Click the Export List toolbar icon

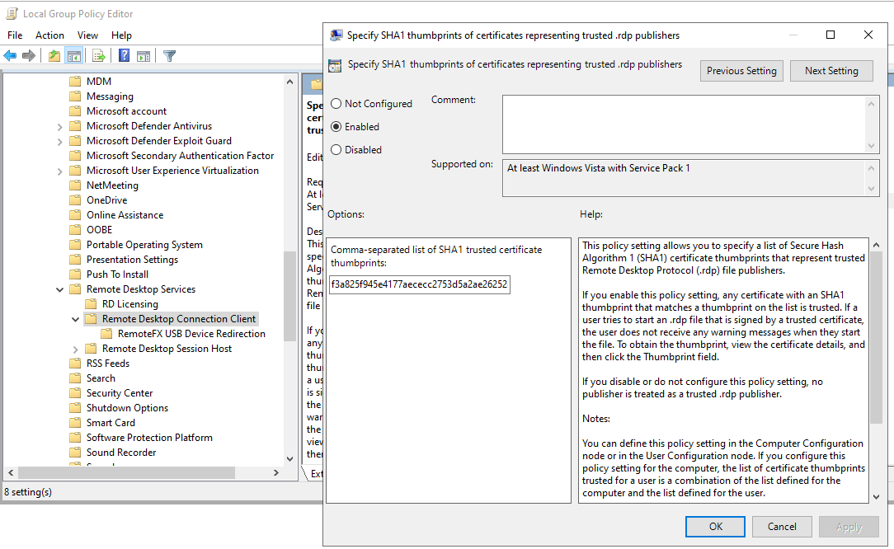pos(99,56)
